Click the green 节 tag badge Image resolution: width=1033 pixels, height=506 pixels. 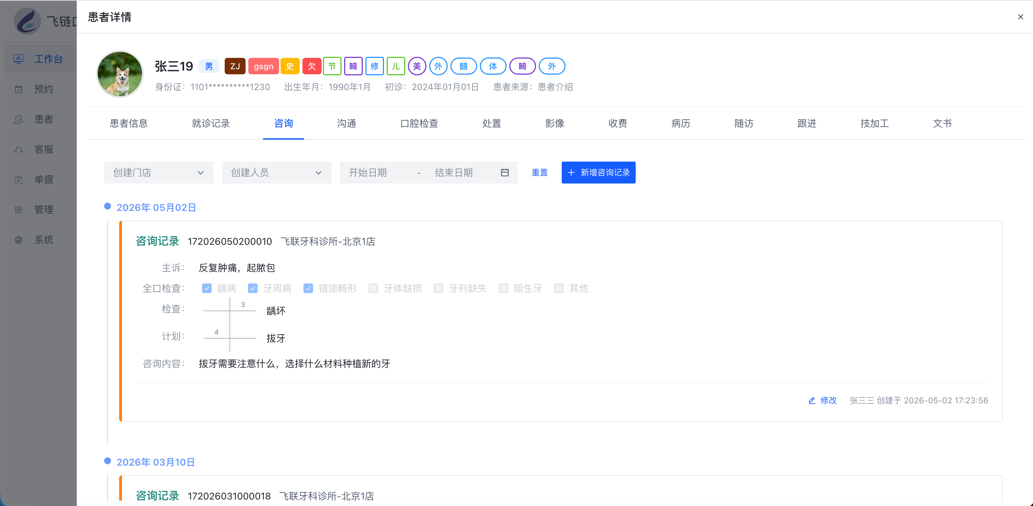pyautogui.click(x=332, y=66)
